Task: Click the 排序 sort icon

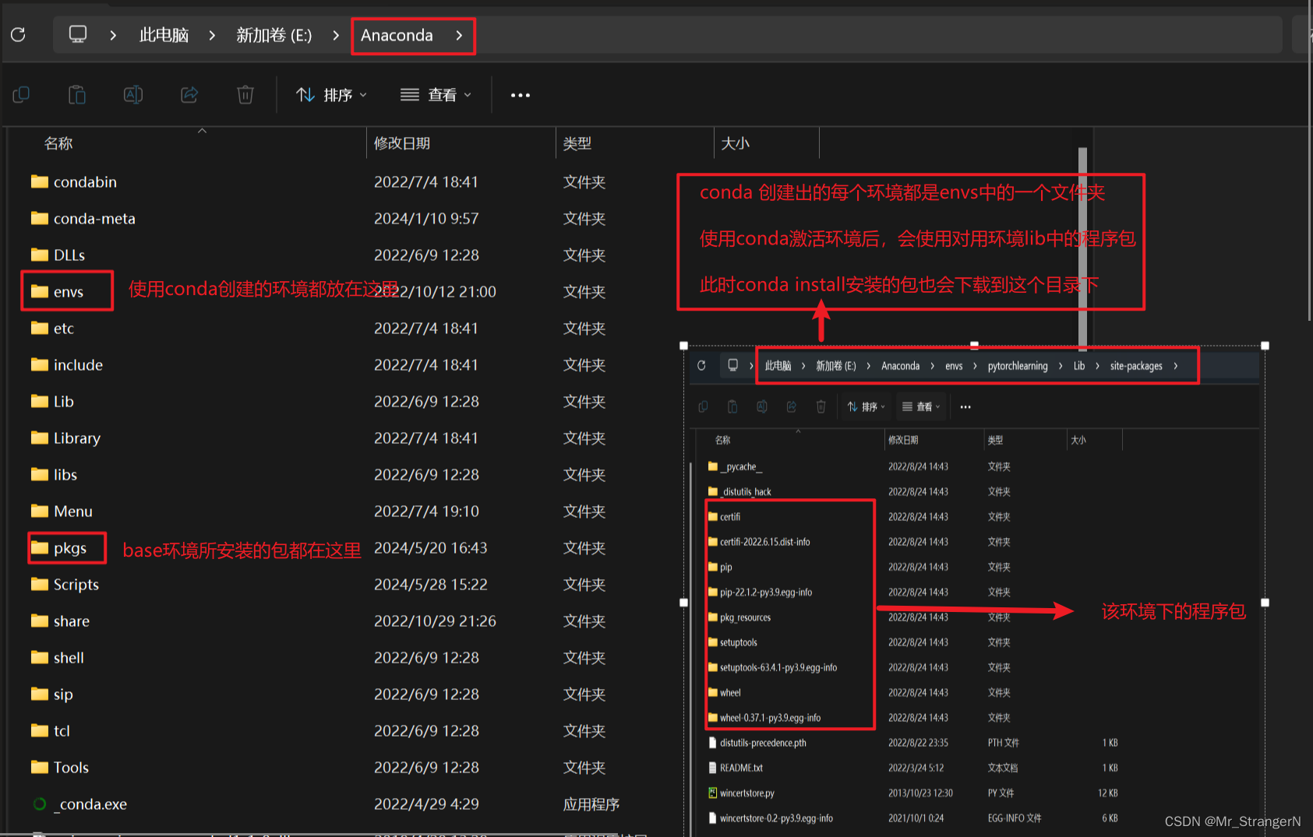Action: 305,94
